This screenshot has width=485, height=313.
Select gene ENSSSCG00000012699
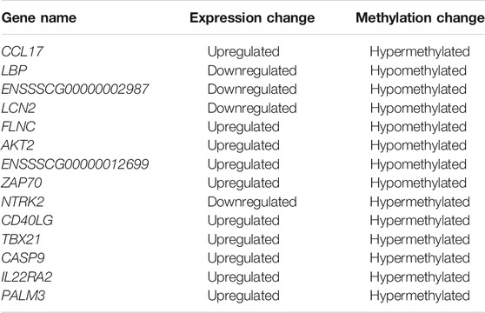(75, 164)
